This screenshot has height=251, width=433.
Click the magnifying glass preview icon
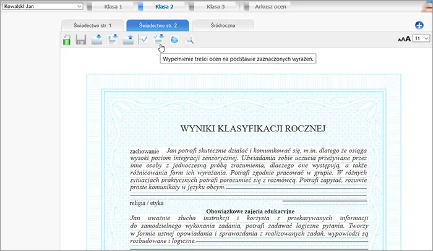(190, 40)
